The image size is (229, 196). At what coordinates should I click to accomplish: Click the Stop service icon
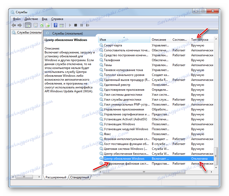pos(75,25)
